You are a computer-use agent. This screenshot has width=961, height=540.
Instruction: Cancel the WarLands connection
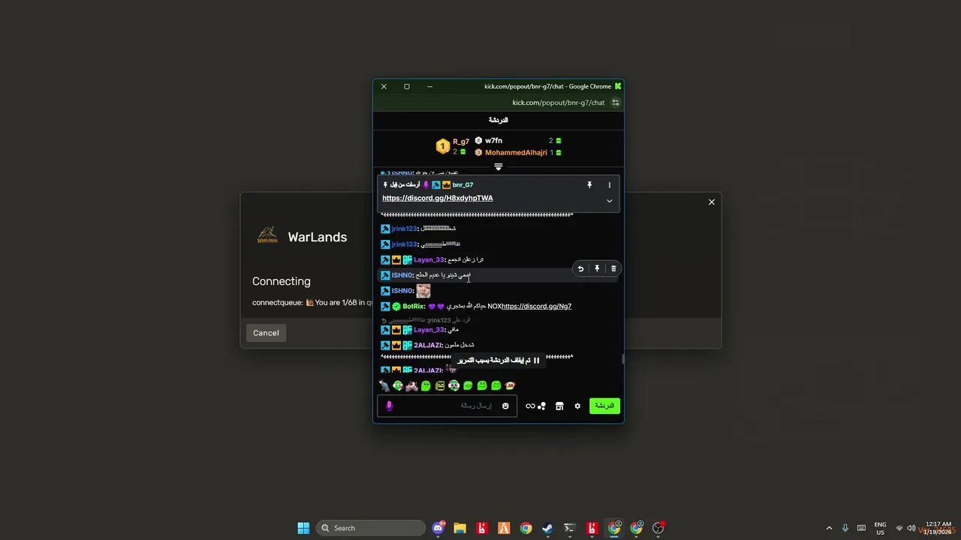(266, 333)
